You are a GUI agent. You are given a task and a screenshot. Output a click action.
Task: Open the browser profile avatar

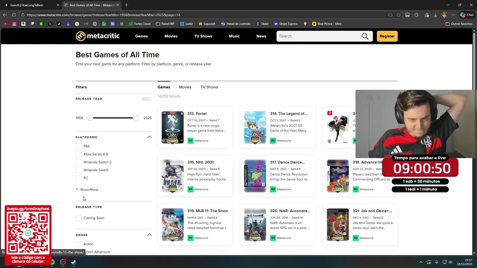[x=444, y=15]
